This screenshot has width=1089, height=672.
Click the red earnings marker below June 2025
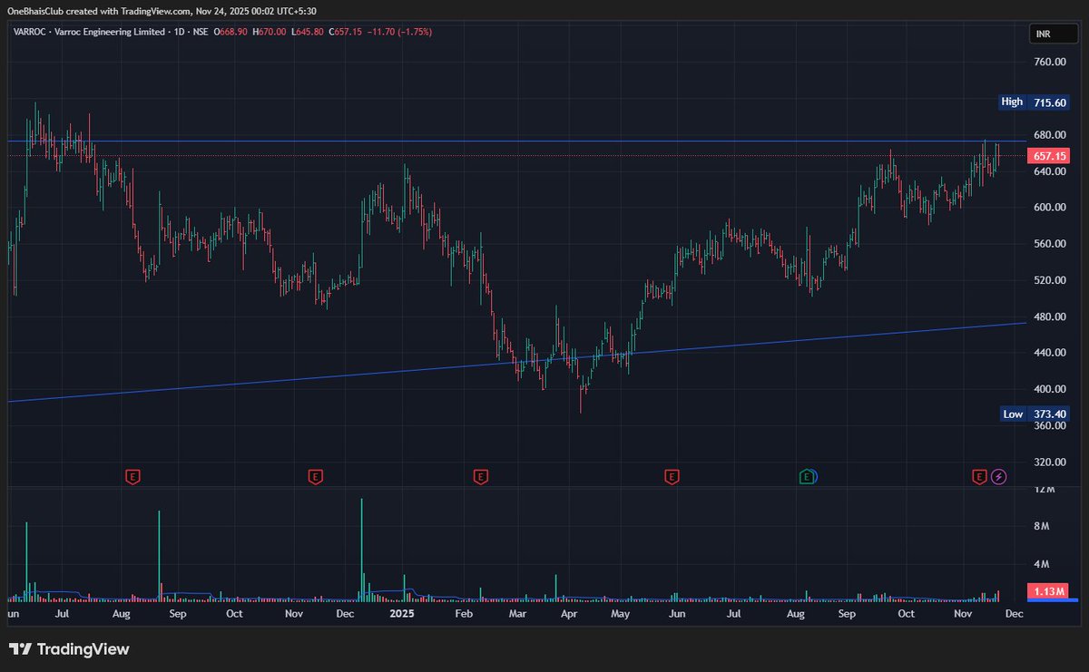(672, 475)
